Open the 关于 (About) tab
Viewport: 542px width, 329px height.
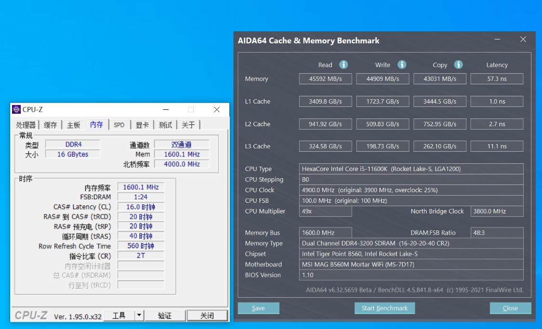pos(188,124)
